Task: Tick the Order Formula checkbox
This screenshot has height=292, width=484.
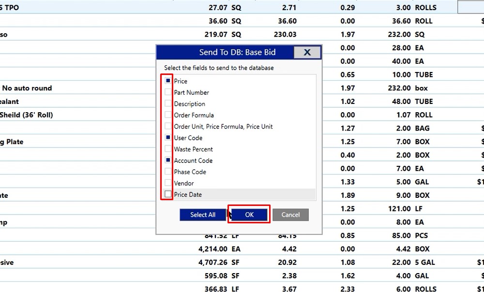Action: [168, 115]
